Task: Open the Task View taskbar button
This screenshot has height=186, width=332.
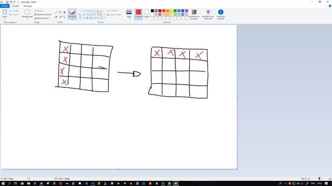Action: [16, 183]
